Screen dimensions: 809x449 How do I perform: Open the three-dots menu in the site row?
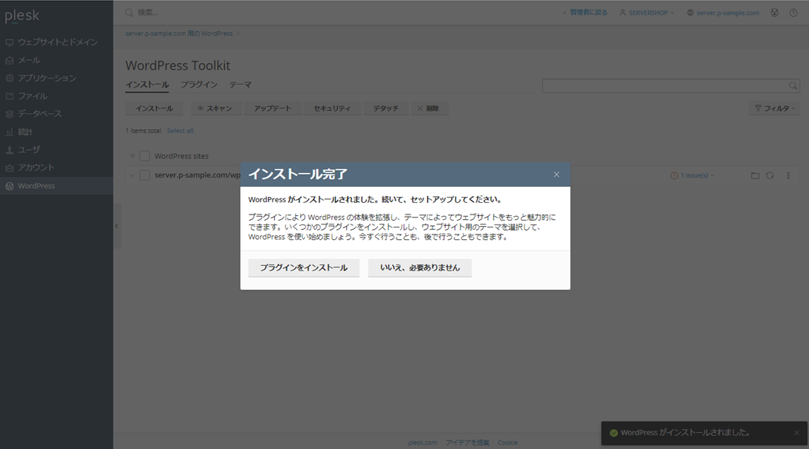(x=788, y=175)
